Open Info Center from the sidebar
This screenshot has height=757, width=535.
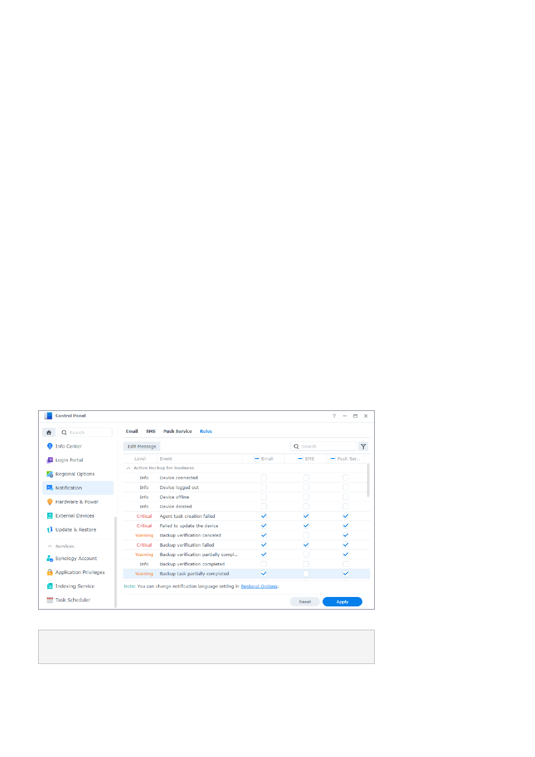tap(68, 446)
